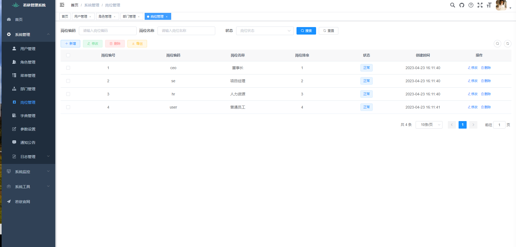Click the 搜索 button

[306, 31]
